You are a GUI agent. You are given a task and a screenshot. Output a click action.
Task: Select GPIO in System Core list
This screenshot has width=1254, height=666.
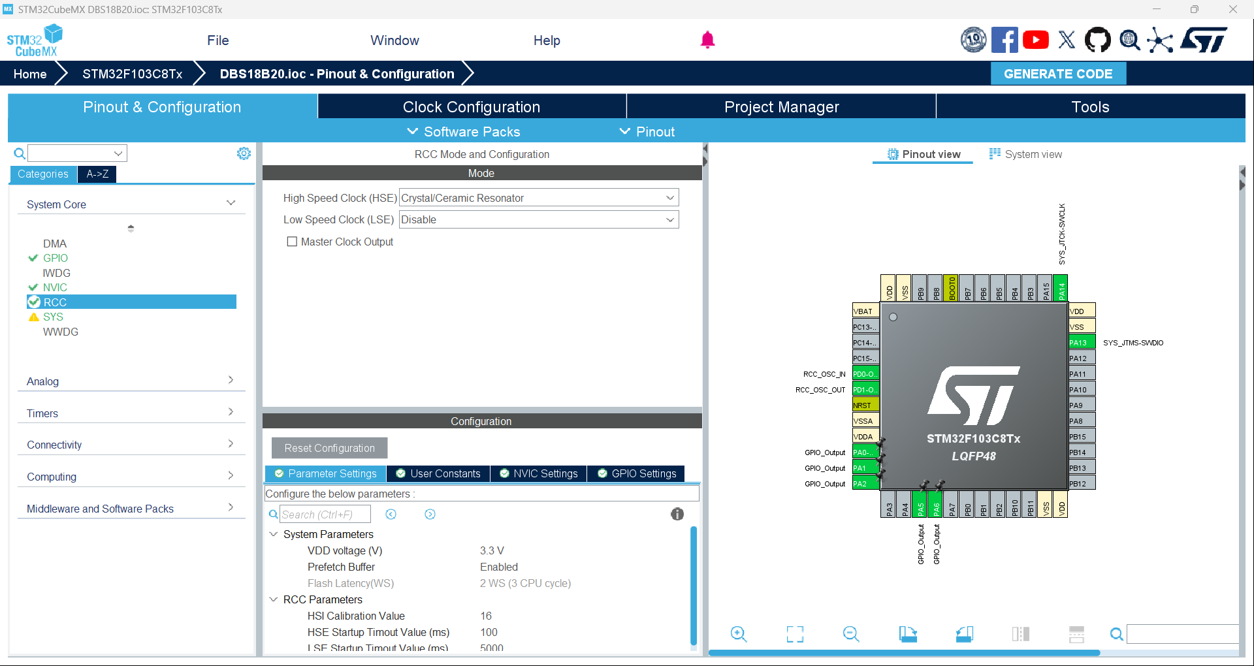click(56, 258)
